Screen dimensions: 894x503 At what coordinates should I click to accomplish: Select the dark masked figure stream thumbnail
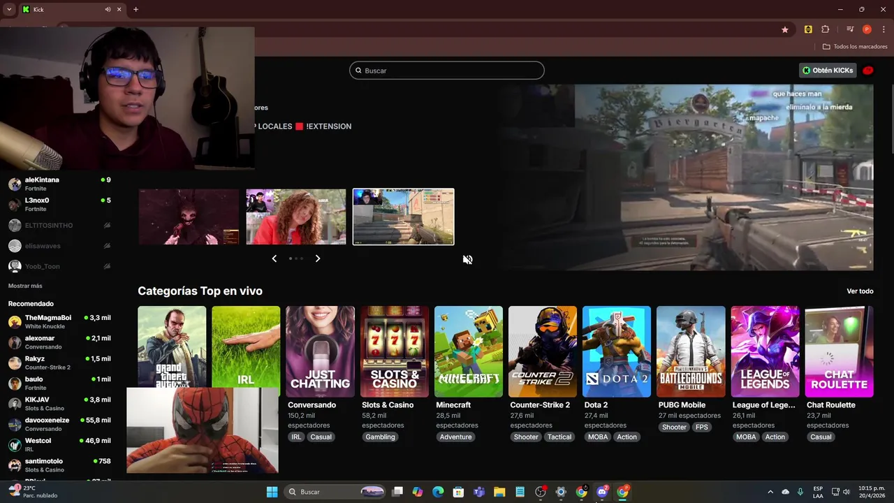[x=189, y=217]
